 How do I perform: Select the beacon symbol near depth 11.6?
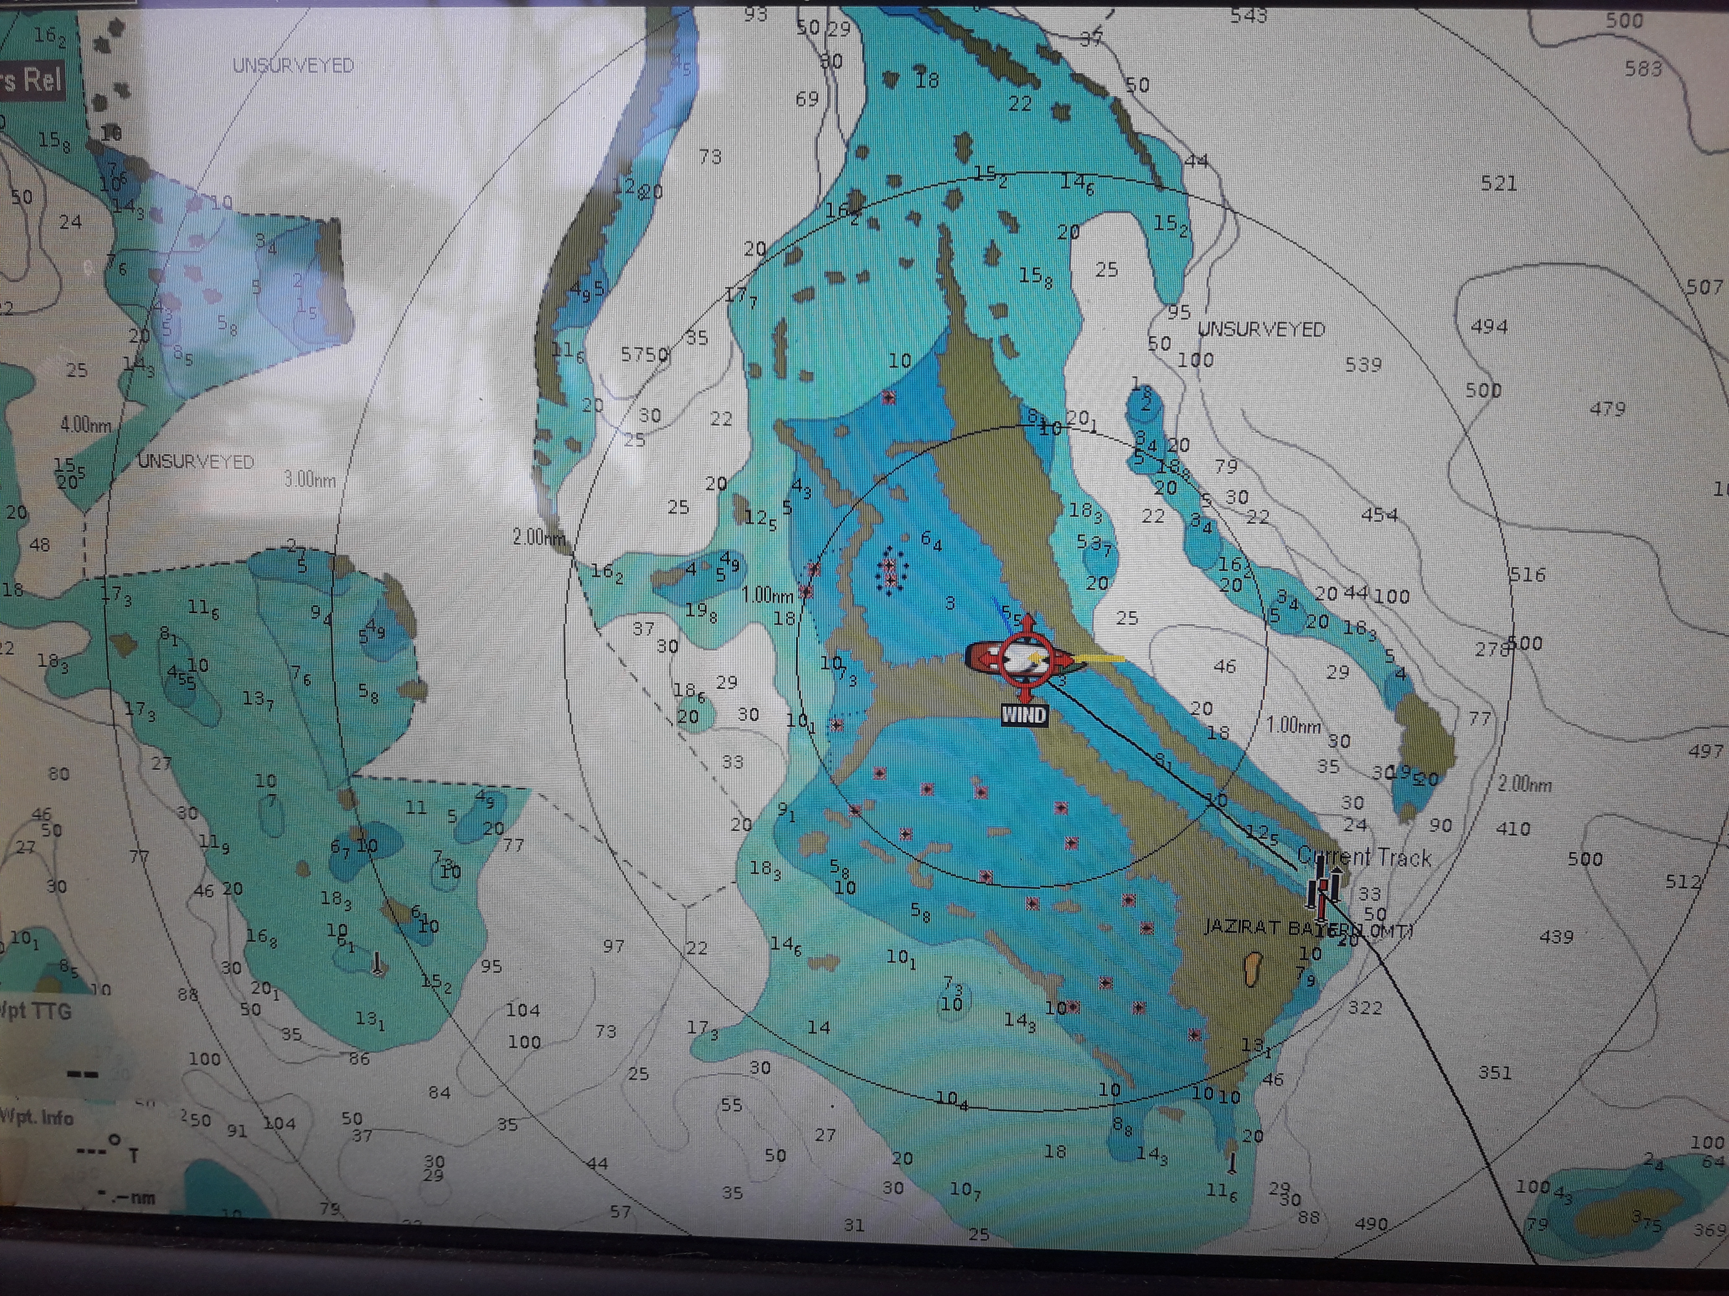pyautogui.click(x=1233, y=1162)
